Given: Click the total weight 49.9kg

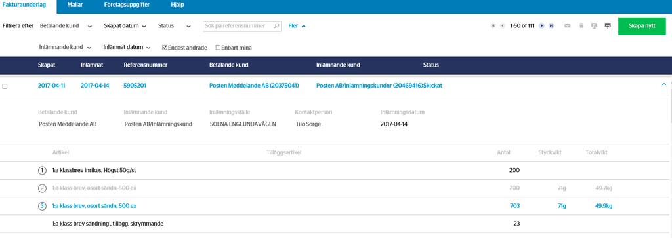Looking at the screenshot, I should (604, 206).
